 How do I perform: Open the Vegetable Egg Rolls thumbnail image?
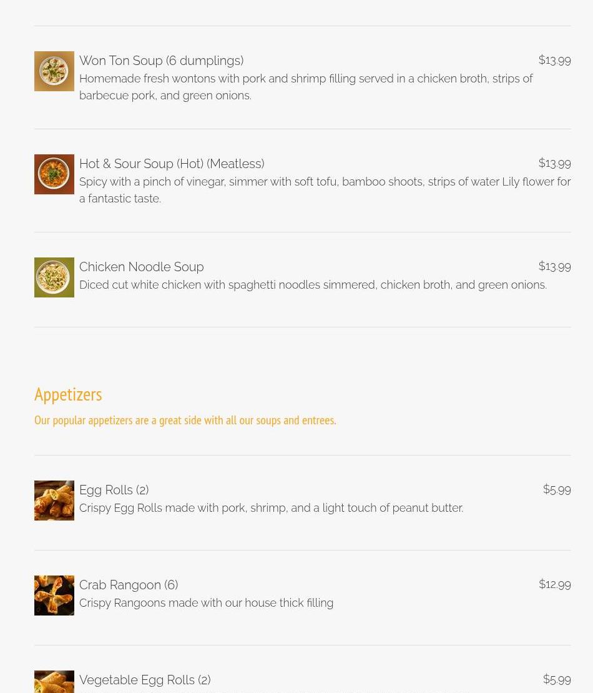click(x=54, y=682)
